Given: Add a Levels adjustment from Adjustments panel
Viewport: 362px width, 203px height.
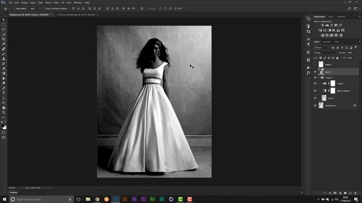Looking at the screenshot, I should 327,25.
